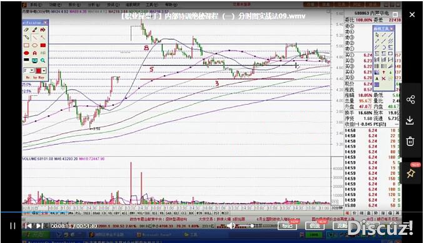Select the highlighter marker tool in Pointer palette
This screenshot has width=424, height=243.
point(26,38)
